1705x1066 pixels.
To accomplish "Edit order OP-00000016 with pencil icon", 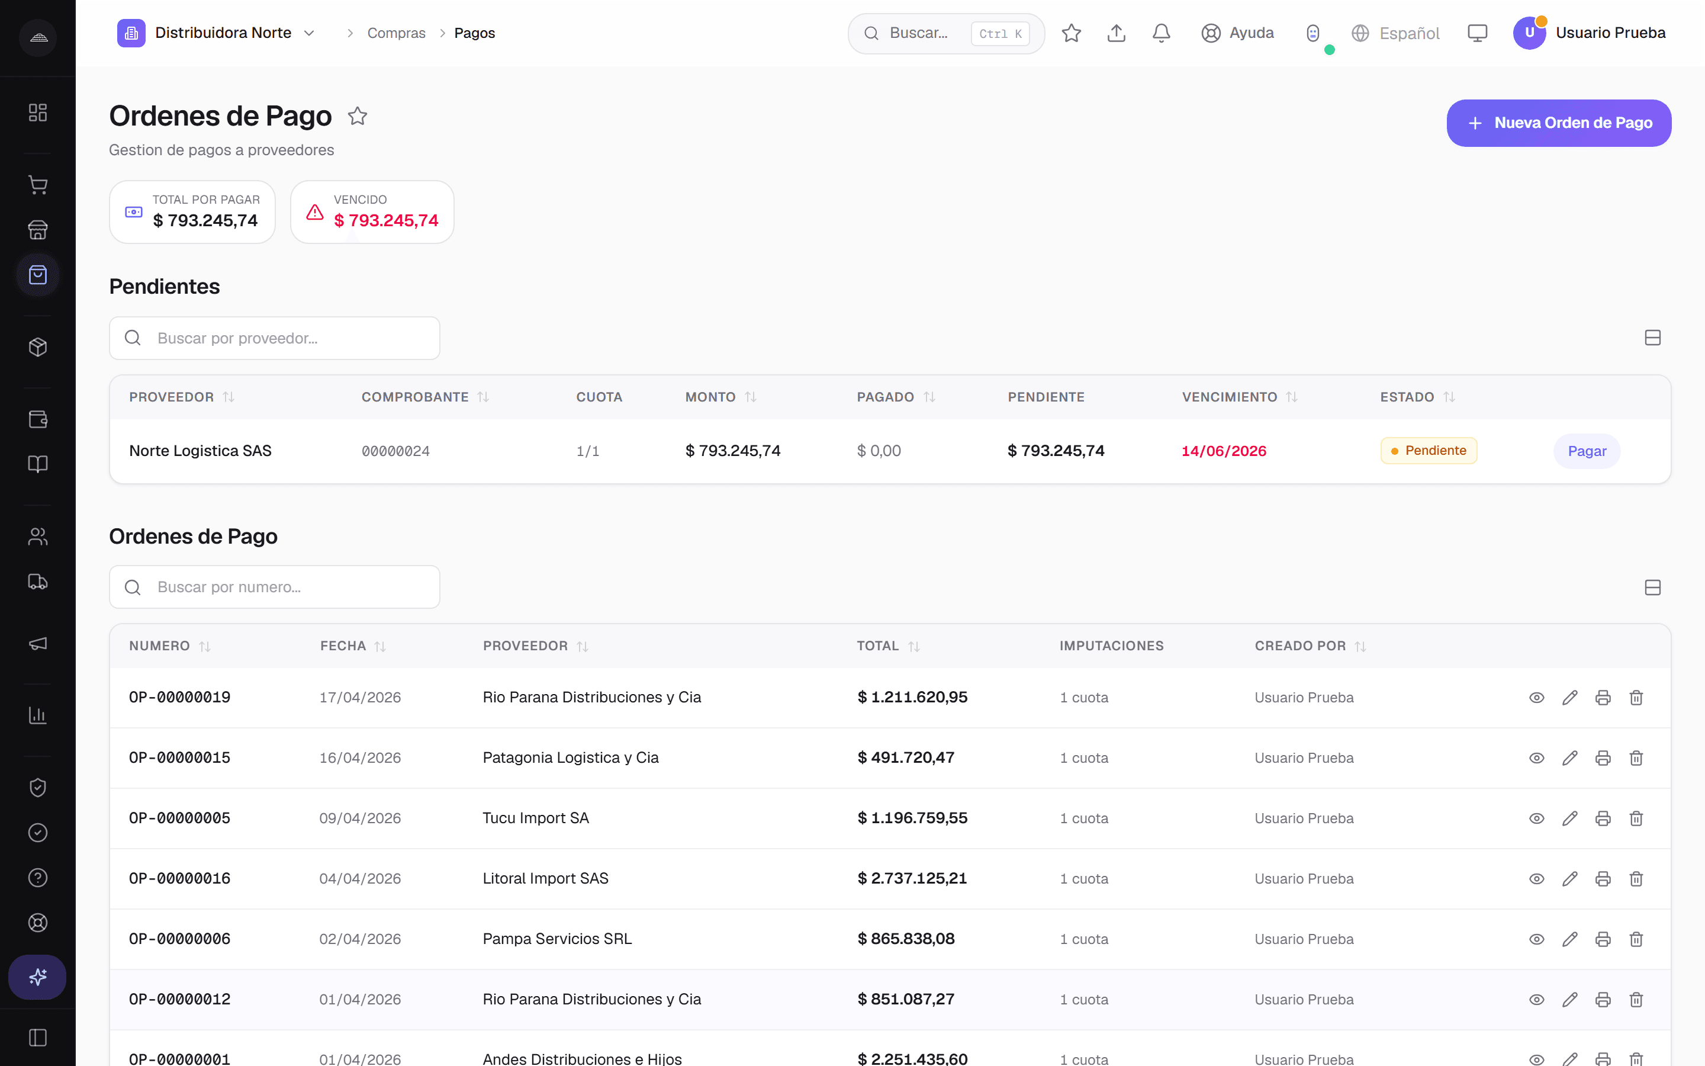I will (1570, 879).
